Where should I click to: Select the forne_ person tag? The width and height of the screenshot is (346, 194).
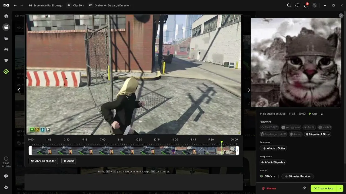tap(295, 134)
